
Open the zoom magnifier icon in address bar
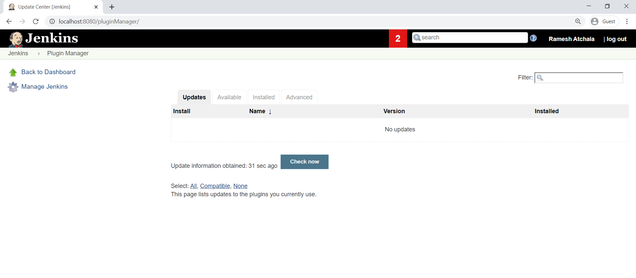click(x=578, y=22)
